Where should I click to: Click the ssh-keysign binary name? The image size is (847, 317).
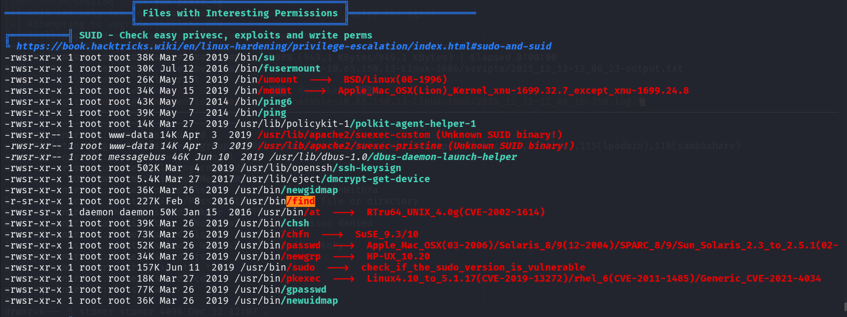(x=367, y=168)
